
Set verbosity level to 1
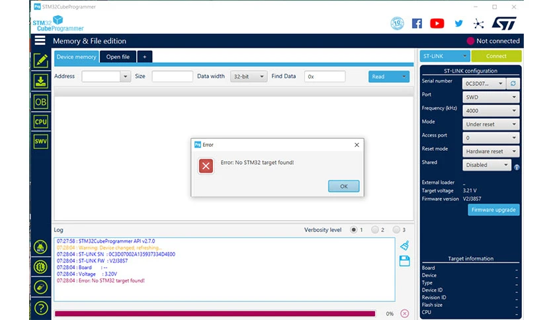(x=353, y=230)
